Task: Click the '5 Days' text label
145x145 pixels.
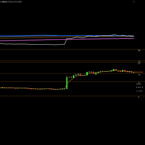Action: click(140, 91)
